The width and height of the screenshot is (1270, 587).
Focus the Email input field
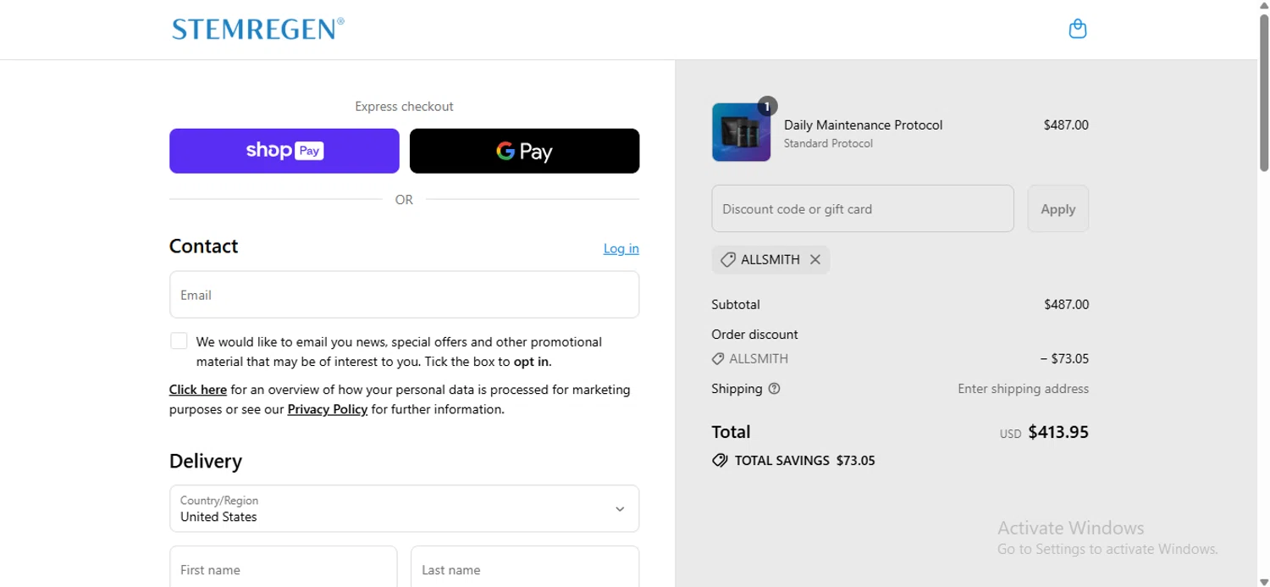pos(404,295)
